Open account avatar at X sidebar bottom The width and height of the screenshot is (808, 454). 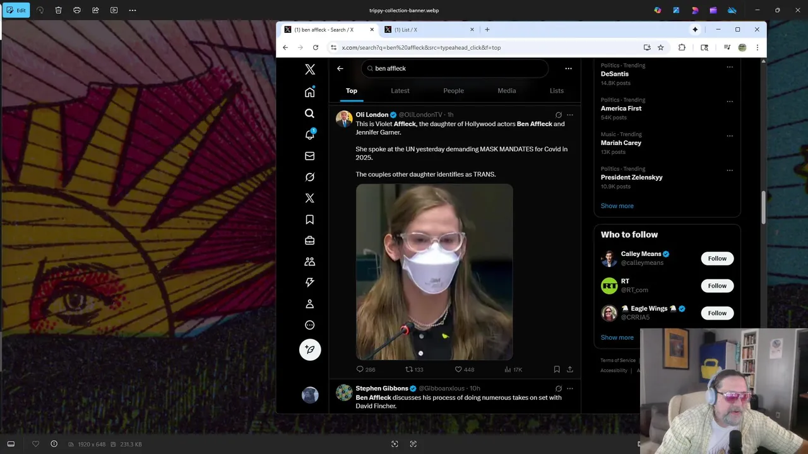(x=310, y=395)
